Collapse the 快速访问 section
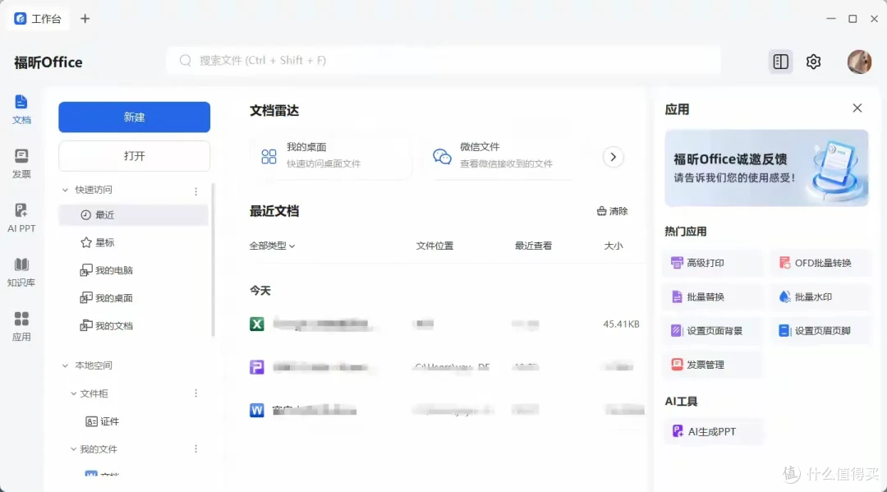Image resolution: width=887 pixels, height=492 pixels. pos(65,190)
